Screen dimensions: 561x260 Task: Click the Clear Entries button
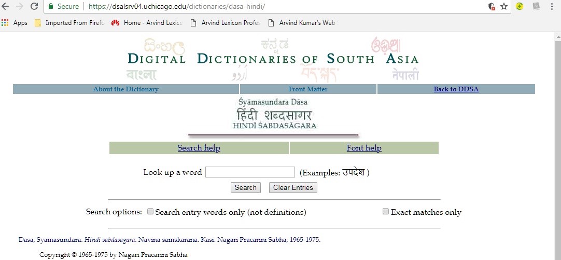[293, 188]
